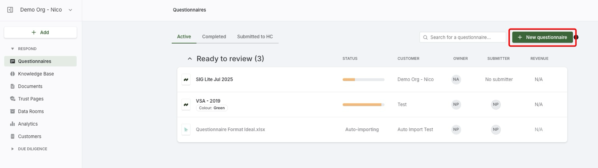The image size is (598, 168).
Task: Switch to the Completed tab
Action: click(x=214, y=37)
